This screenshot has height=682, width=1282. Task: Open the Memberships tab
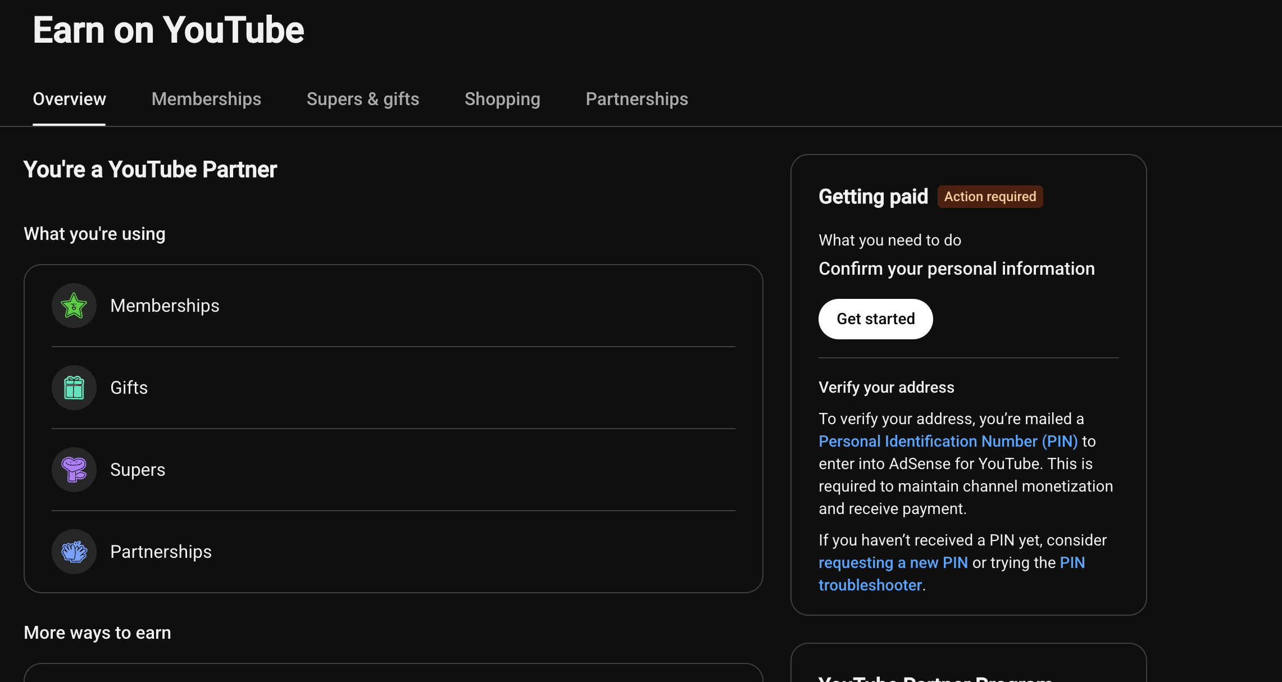click(x=206, y=99)
